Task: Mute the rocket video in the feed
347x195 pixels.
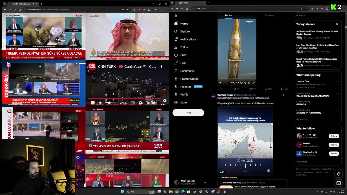Action: (242, 83)
